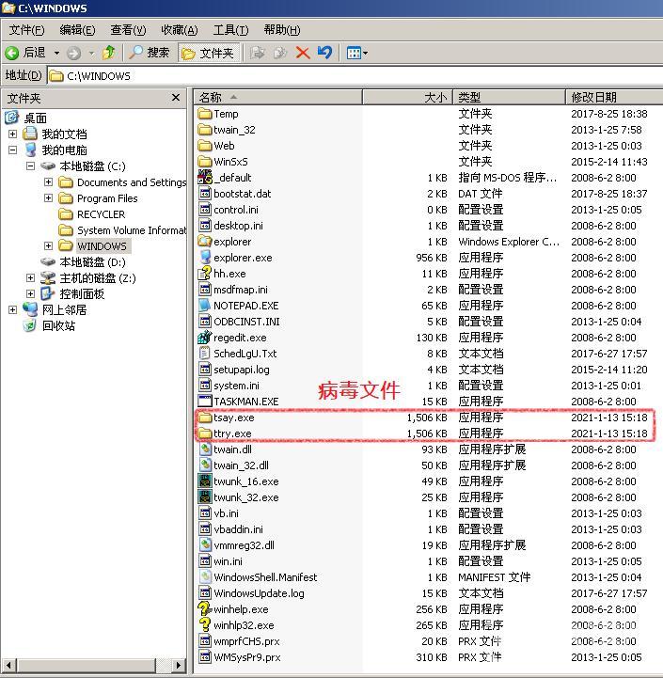Expand Documents and Settings tree node
Screen dimensions: 663x678
coord(49,182)
